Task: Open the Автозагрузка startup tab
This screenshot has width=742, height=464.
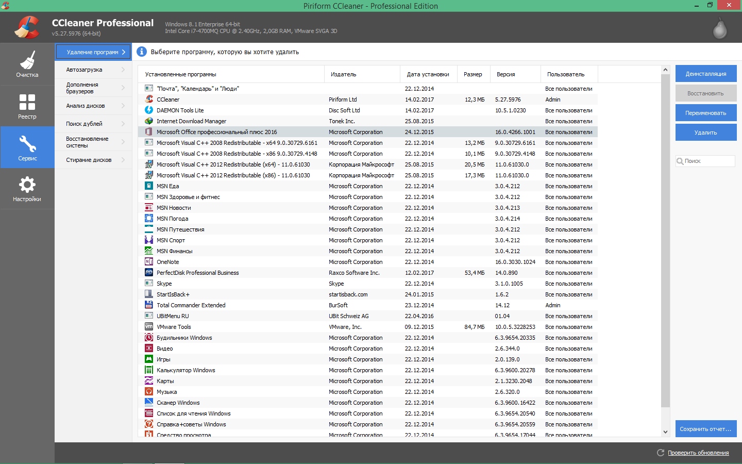Action: [x=93, y=70]
